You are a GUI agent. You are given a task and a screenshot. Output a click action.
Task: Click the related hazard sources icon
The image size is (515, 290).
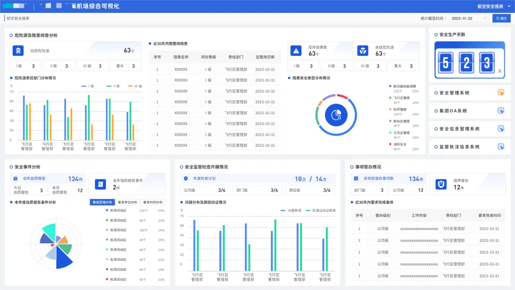pos(362,51)
